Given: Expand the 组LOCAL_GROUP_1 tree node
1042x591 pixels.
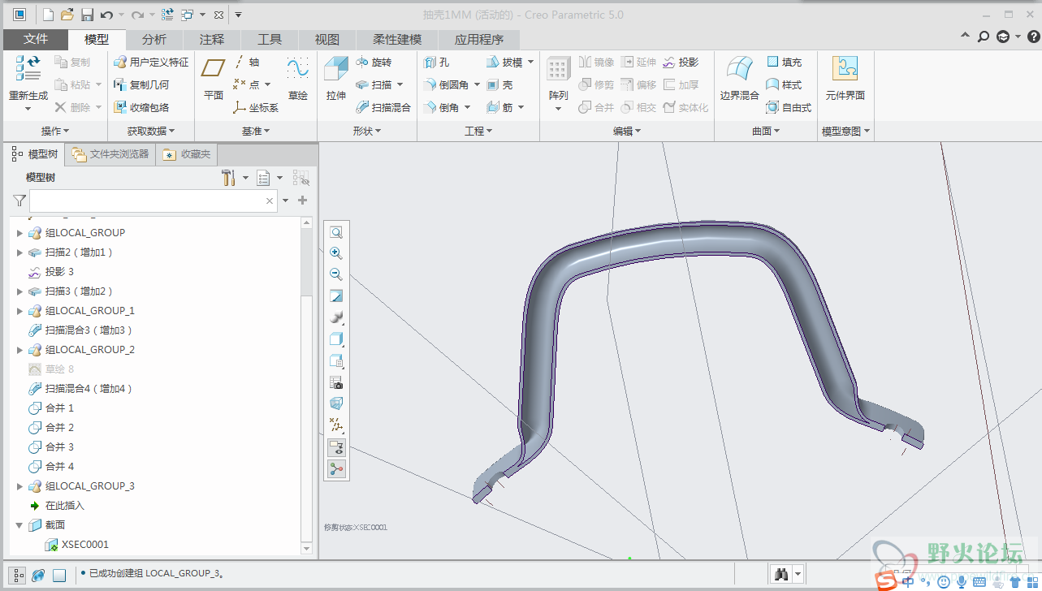Looking at the screenshot, I should point(19,311).
